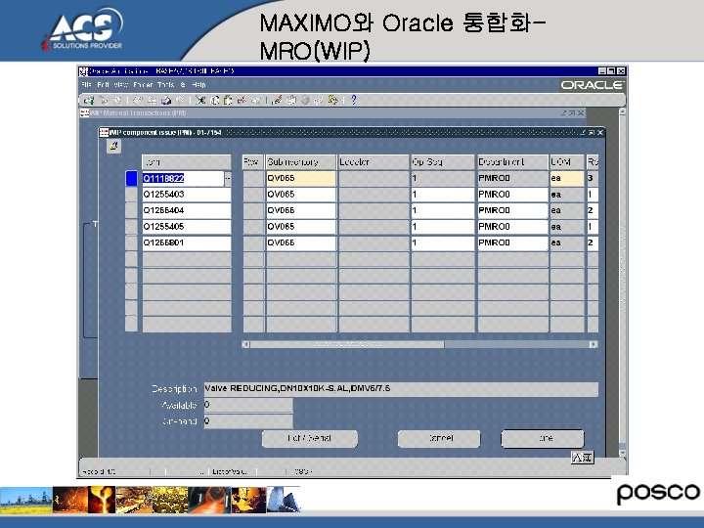This screenshot has width=704, height=528.
Task: Select the row indicator for item Q1255403
Action: click(131, 195)
